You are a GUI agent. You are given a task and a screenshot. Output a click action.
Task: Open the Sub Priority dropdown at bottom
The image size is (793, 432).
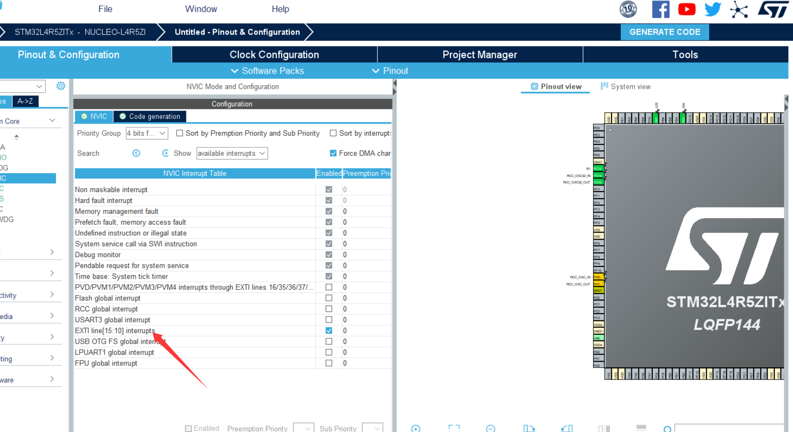(373, 428)
